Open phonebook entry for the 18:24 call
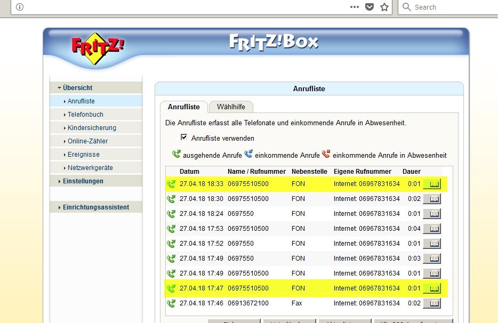The width and height of the screenshot is (498, 323). click(432, 214)
